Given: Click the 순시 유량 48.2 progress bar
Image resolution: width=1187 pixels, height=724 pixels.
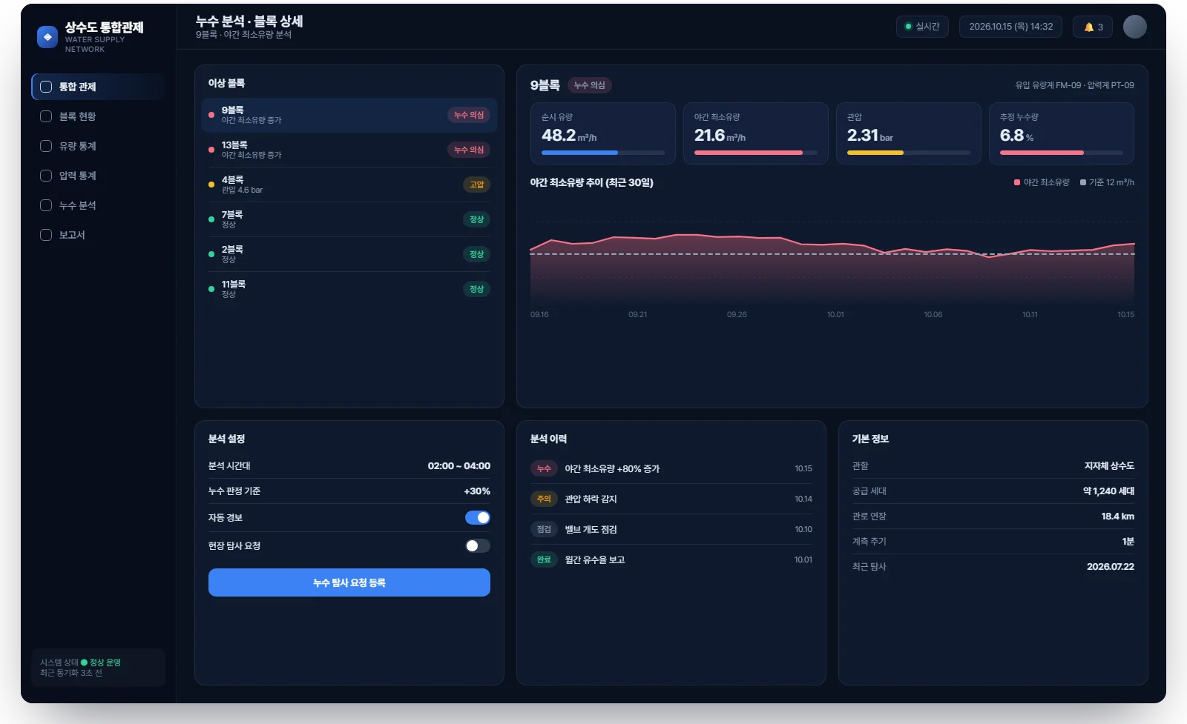Looking at the screenshot, I should 603,153.
